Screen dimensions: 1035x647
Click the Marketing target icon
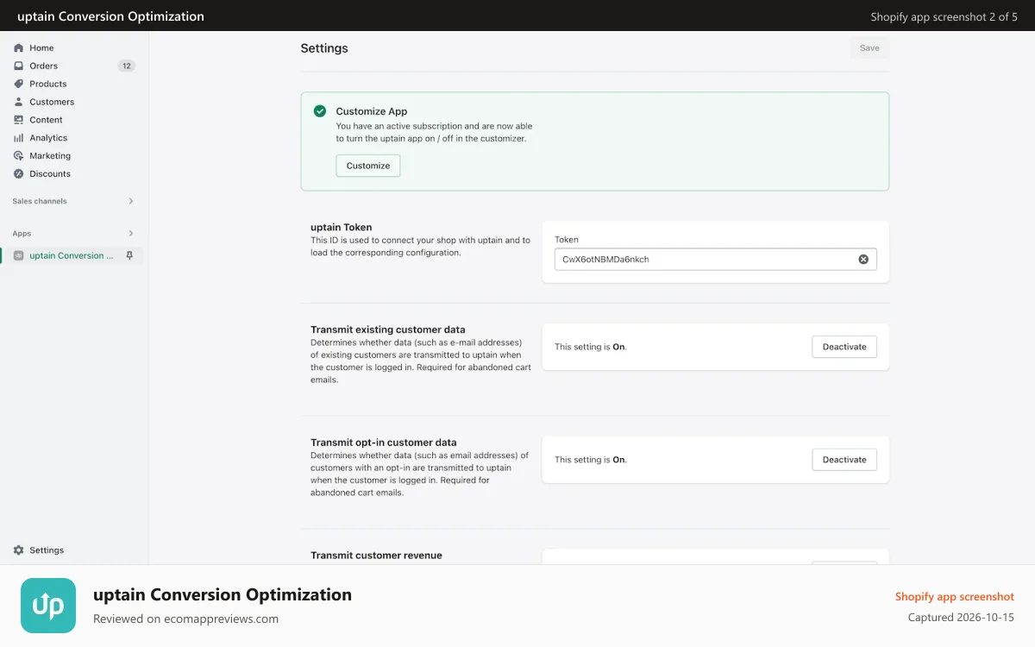(x=19, y=156)
